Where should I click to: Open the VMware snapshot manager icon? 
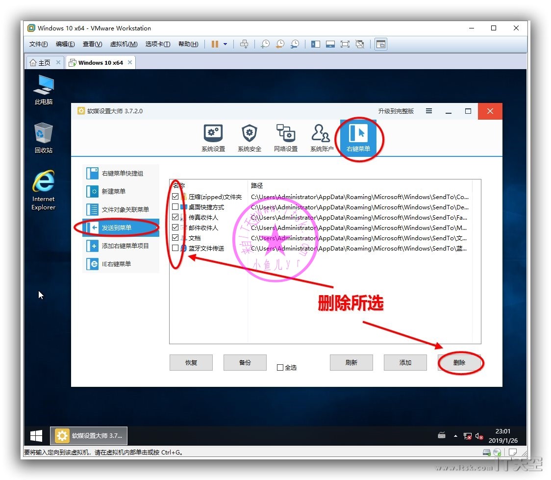pos(295,44)
